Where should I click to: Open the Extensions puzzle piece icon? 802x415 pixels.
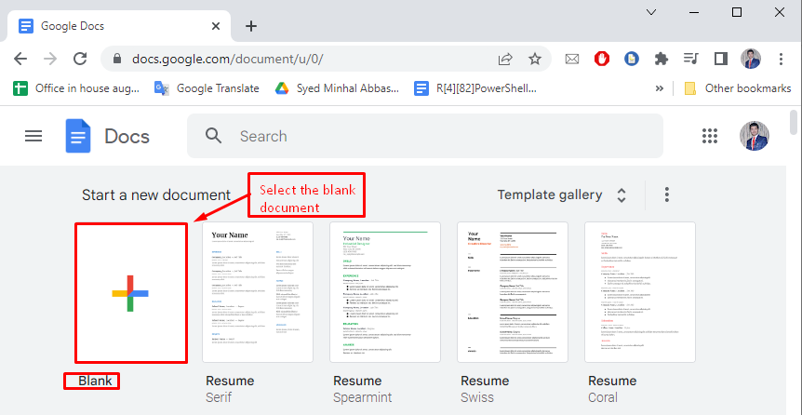click(662, 59)
